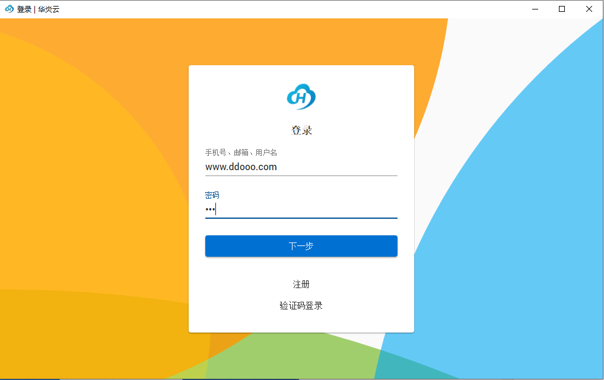Click the blue cloud logo above 登录 heading
Viewport: 604px width, 380px height.
(301, 95)
